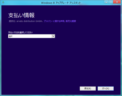Screen dimensions: 122x96
Task: Minimize the Windows 8 Upgrade Assistant window
Action: coord(106,2)
